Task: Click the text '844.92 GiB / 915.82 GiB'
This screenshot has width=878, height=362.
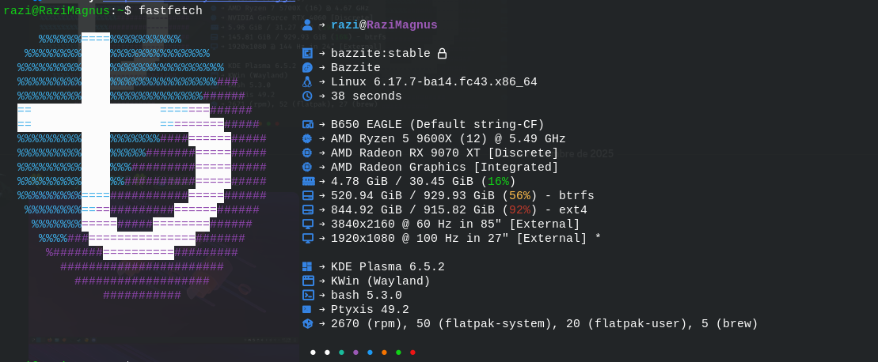Action: [x=412, y=210]
